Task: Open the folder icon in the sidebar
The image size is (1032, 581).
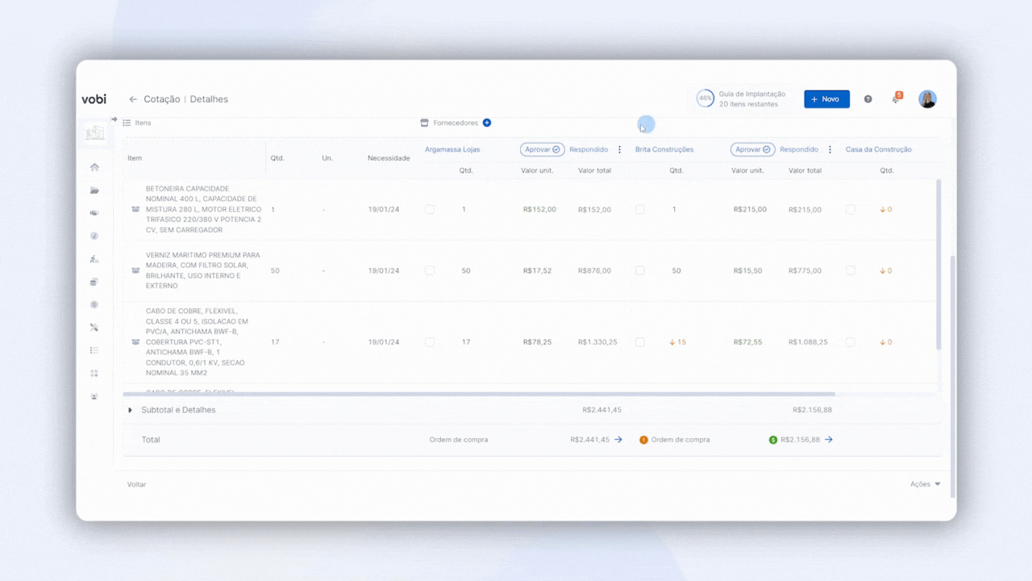Action: [x=94, y=190]
